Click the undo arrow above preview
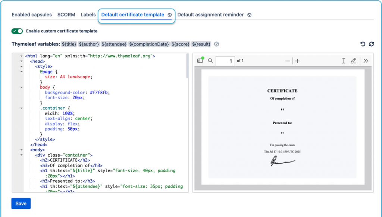Image resolution: width=382 pixels, height=217 pixels. tap(363, 44)
